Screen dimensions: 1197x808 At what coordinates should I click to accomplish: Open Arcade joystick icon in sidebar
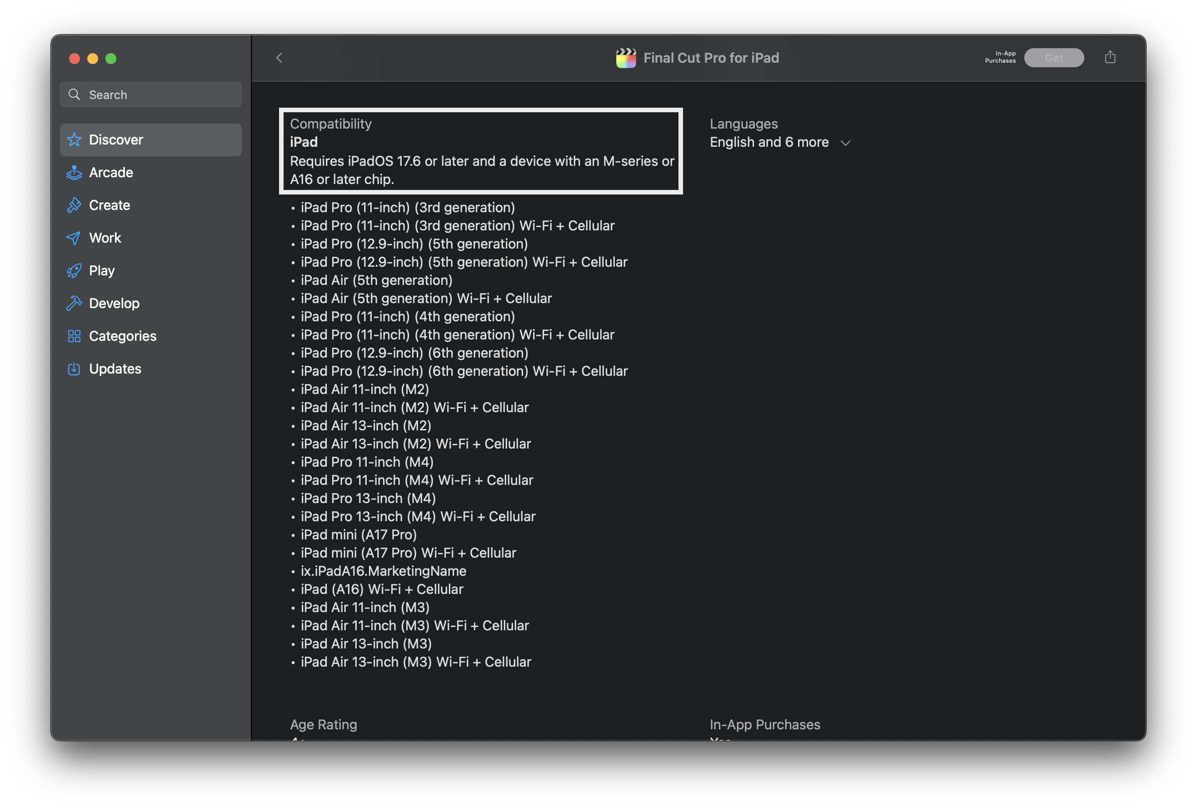pyautogui.click(x=74, y=173)
